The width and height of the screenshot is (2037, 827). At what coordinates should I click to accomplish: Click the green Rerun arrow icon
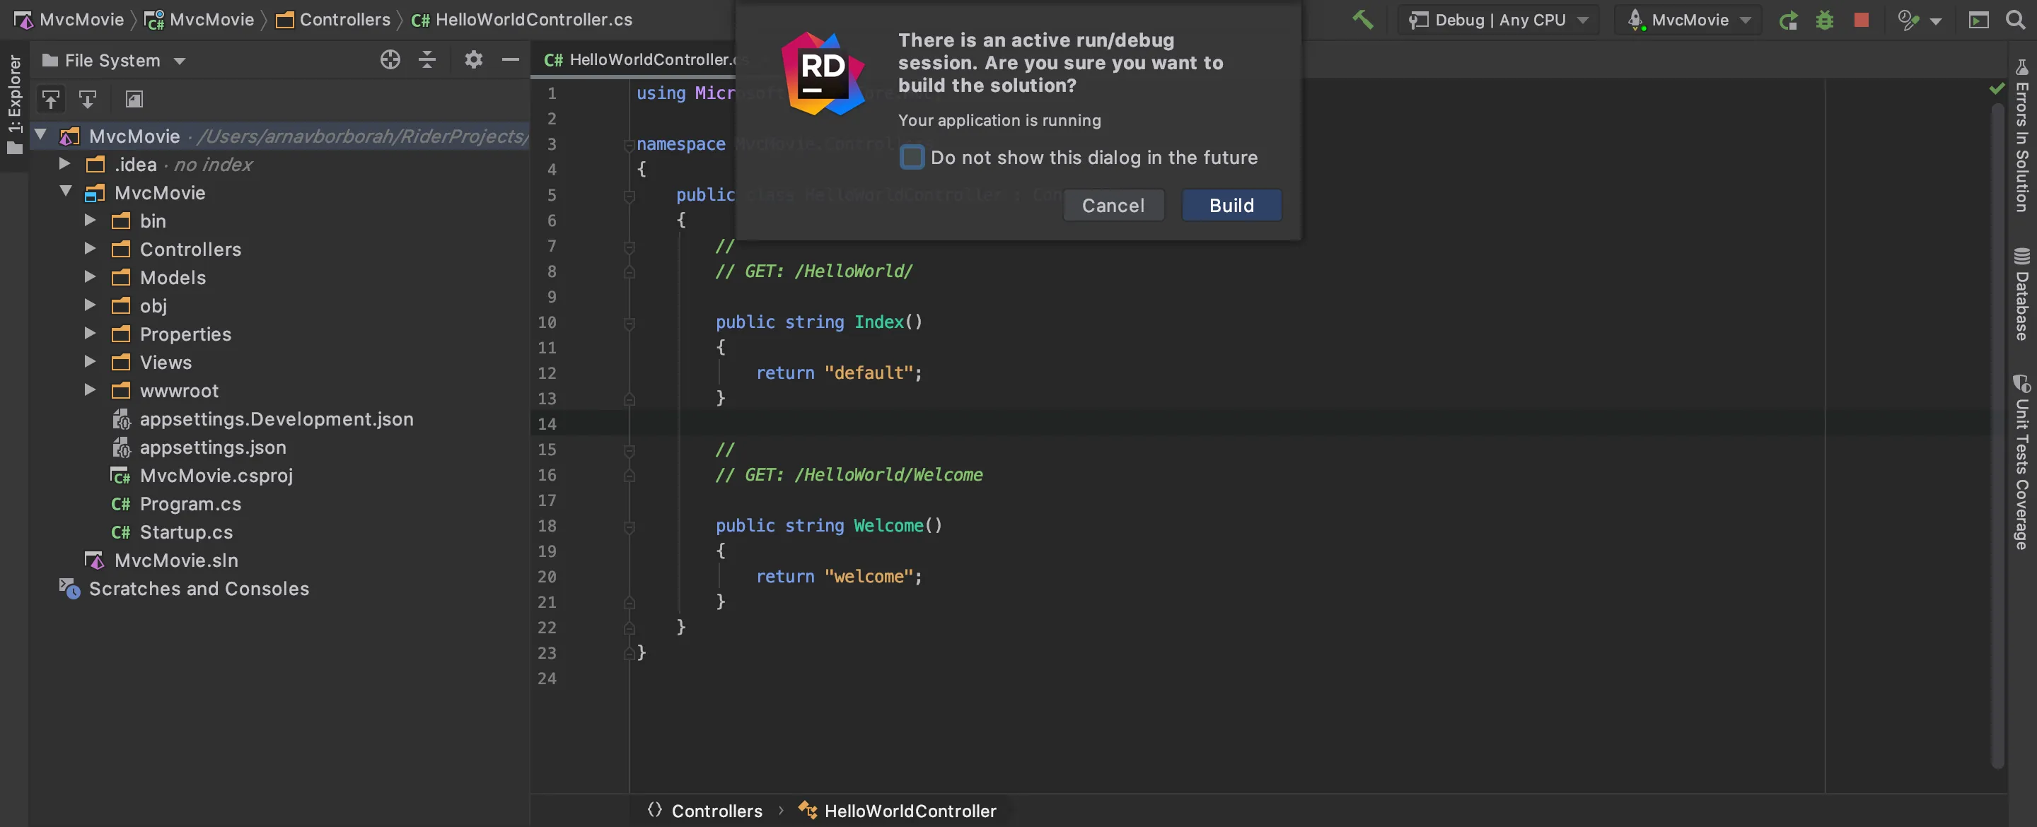(x=1788, y=20)
